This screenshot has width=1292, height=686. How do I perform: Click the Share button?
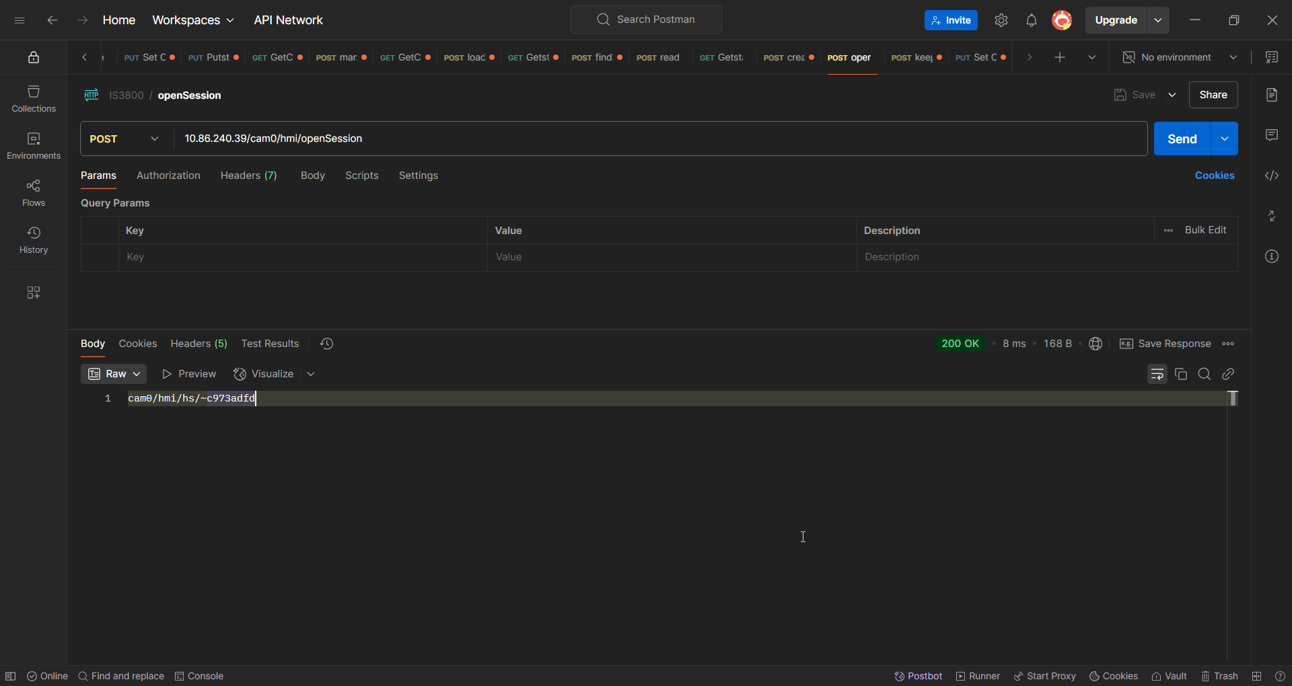click(1213, 95)
